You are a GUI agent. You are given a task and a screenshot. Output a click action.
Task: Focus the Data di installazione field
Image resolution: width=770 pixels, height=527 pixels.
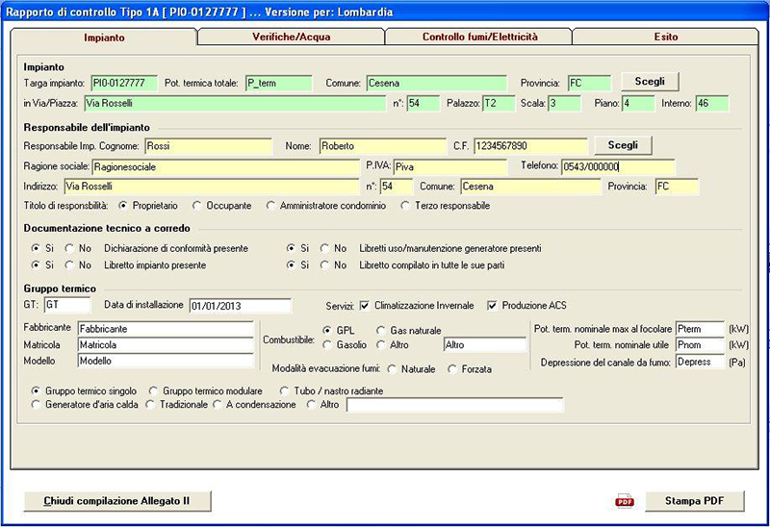tap(240, 306)
